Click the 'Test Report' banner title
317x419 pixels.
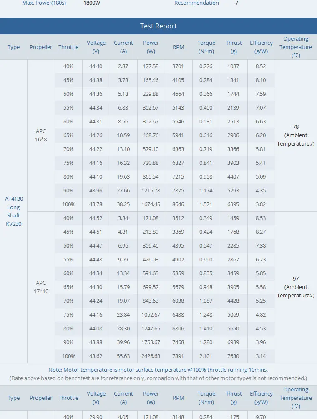(158, 26)
